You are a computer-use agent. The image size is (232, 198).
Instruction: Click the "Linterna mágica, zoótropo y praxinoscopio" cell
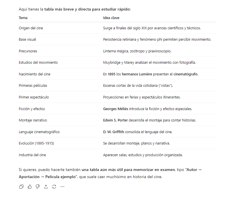(x=137, y=51)
